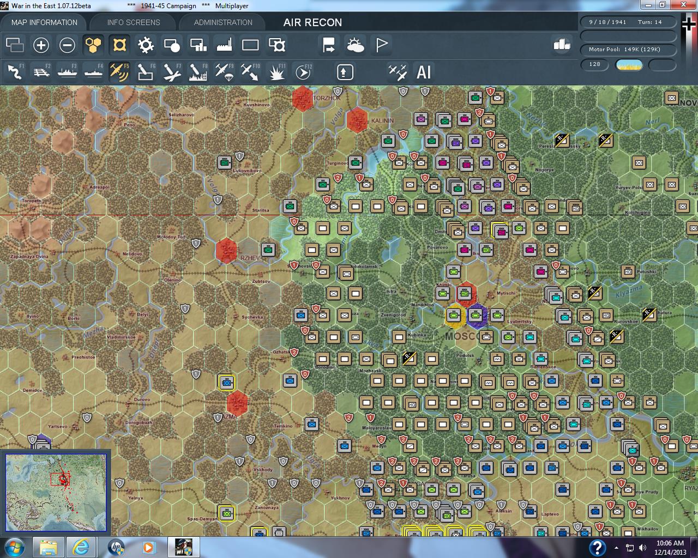Click the Motor Pool 149K (129K) readout
The image size is (698, 558).
pos(628,50)
